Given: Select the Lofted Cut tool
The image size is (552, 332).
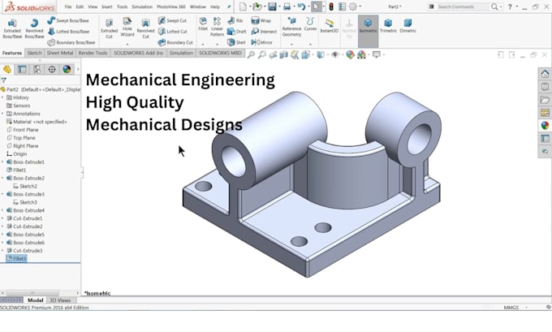Looking at the screenshot, I should (172, 32).
